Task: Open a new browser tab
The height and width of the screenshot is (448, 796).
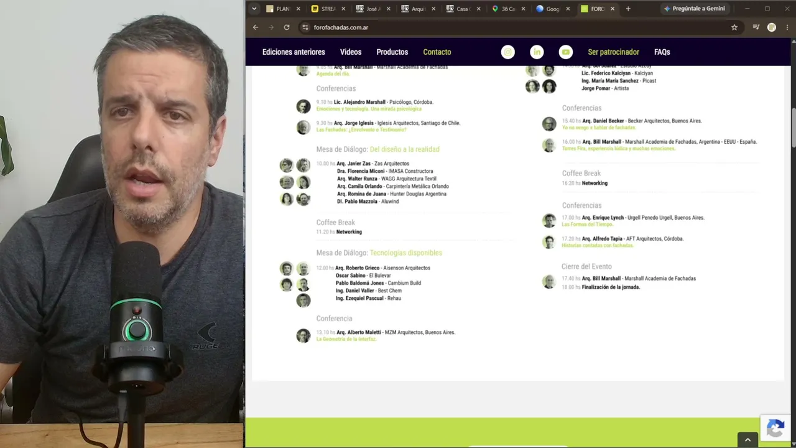Action: (628, 9)
